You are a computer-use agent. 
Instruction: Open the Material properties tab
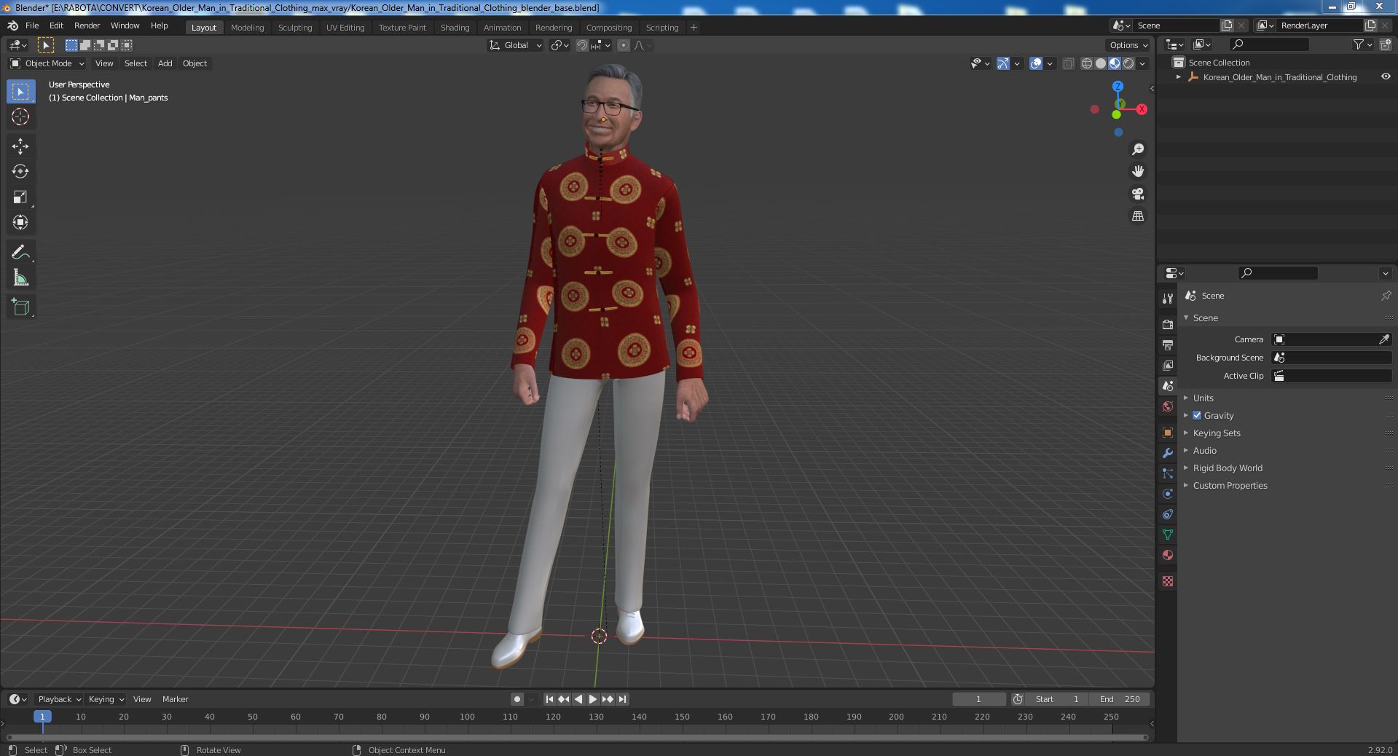pyautogui.click(x=1168, y=555)
